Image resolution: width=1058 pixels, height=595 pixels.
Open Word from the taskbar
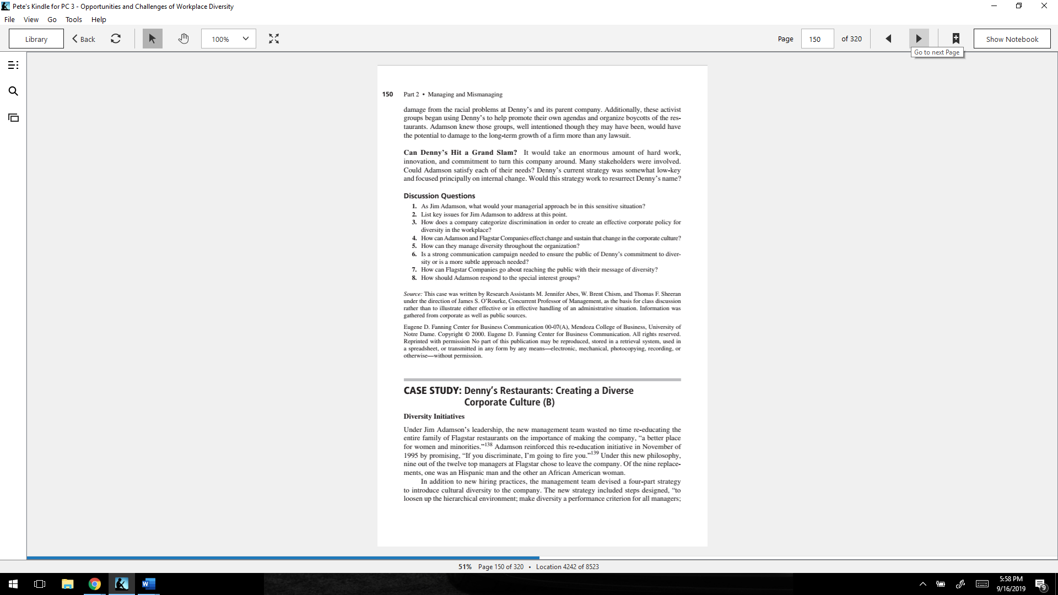point(148,584)
